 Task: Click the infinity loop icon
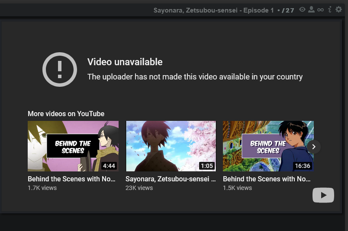[x=320, y=10]
